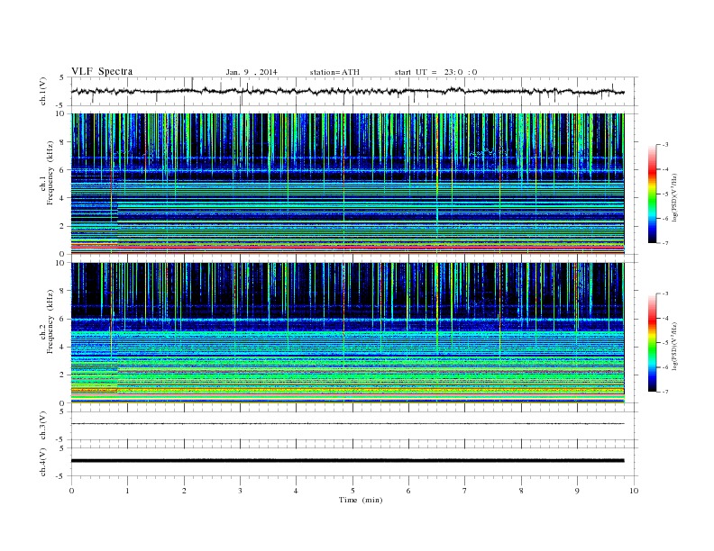Click the ch.4 thick black waveform trace
This screenshot has width=714, height=551.
347,461
